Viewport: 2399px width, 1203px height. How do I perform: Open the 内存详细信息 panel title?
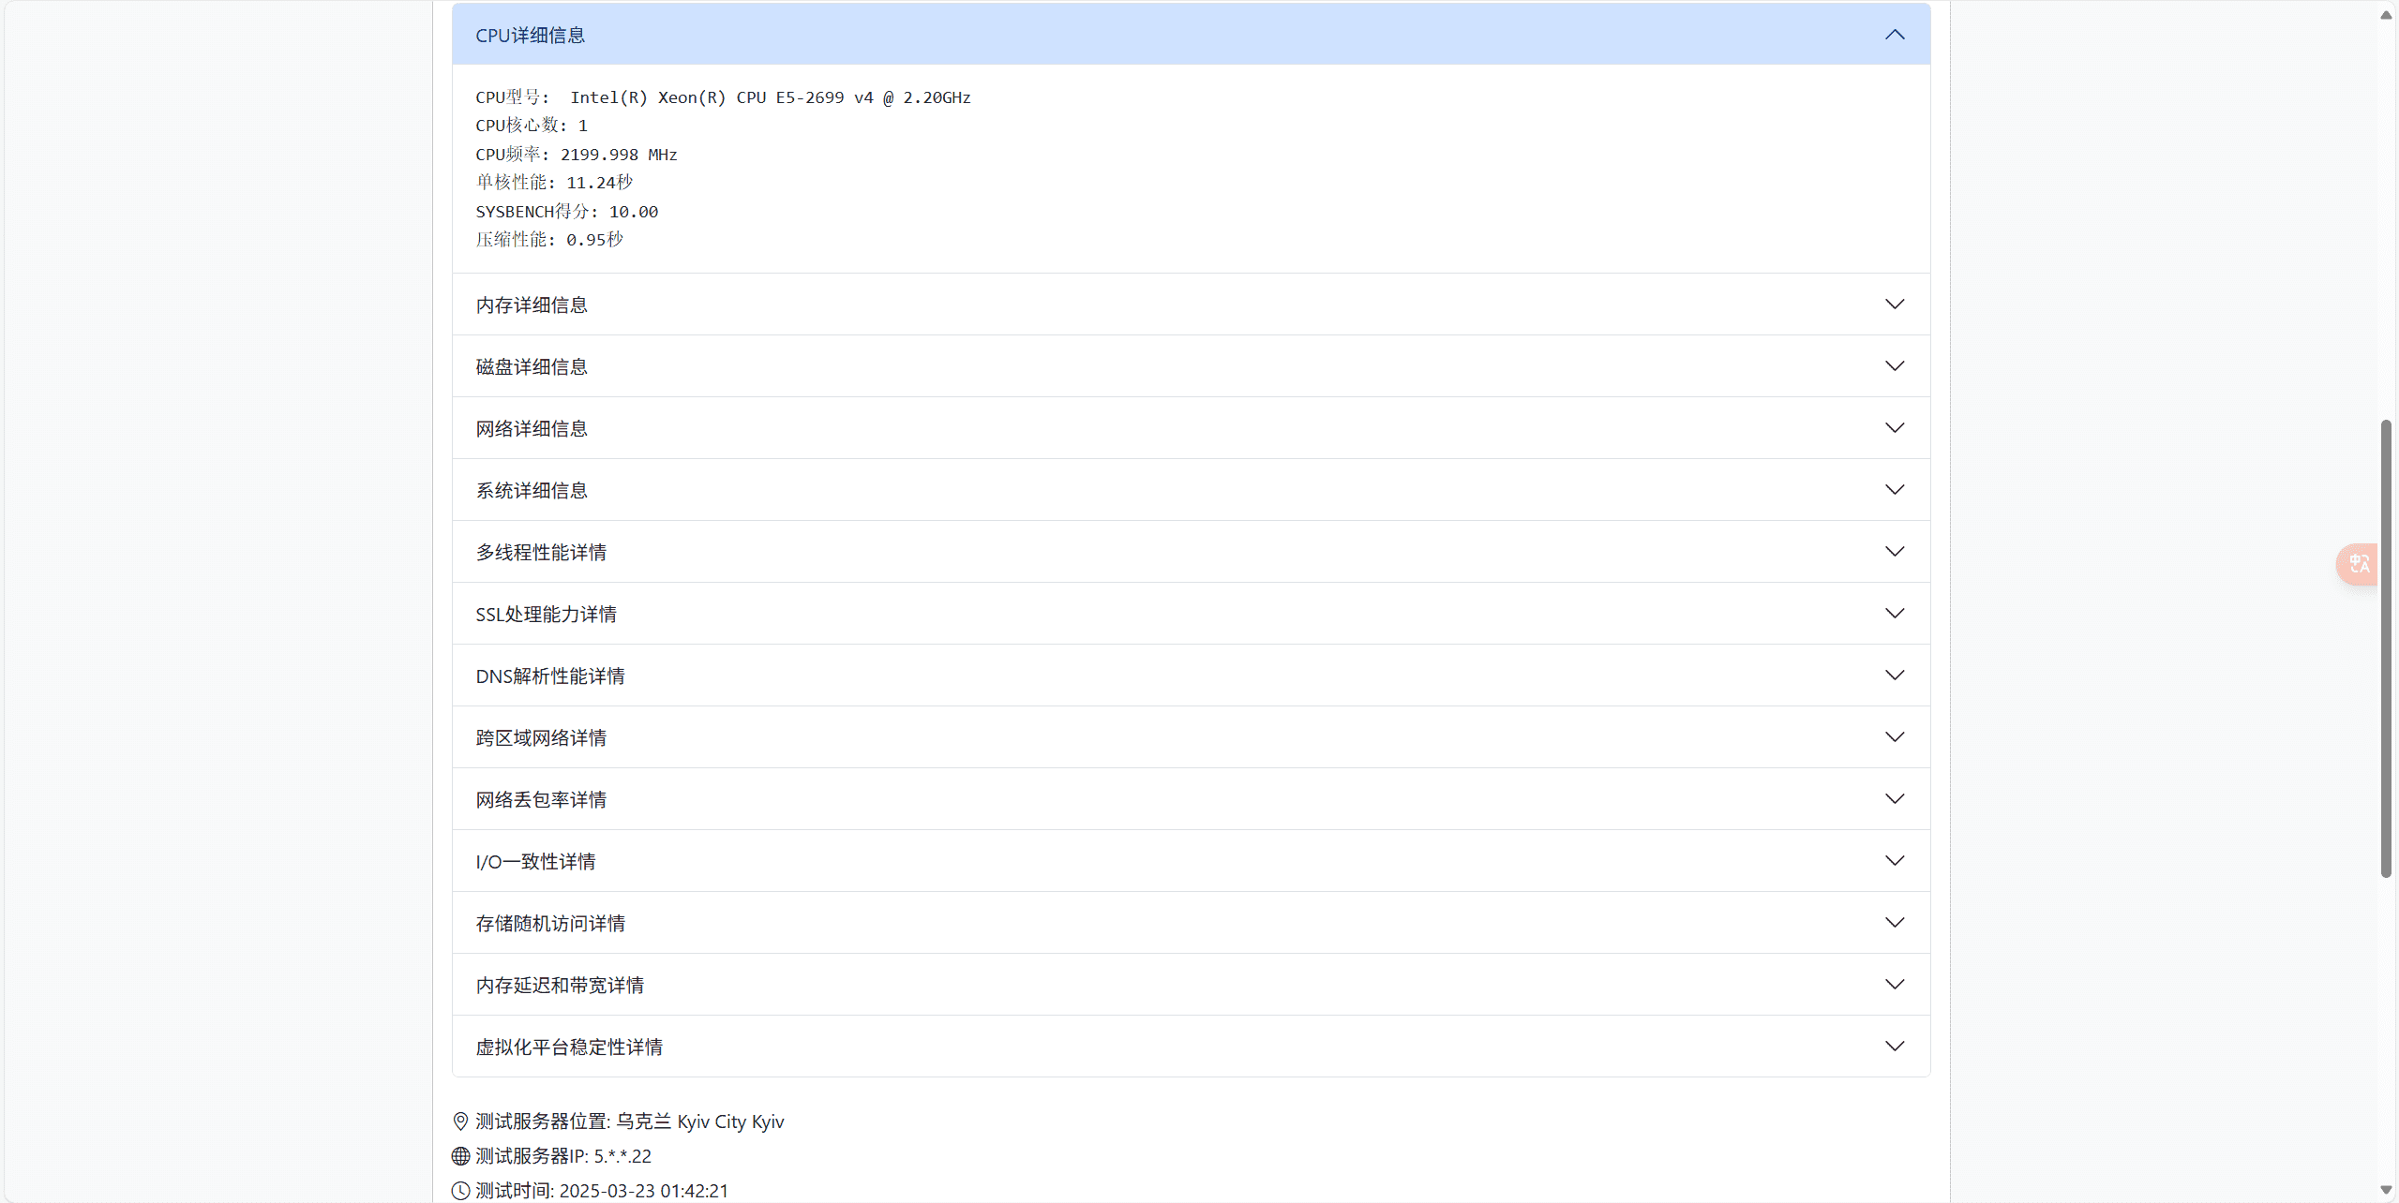pos(532,305)
